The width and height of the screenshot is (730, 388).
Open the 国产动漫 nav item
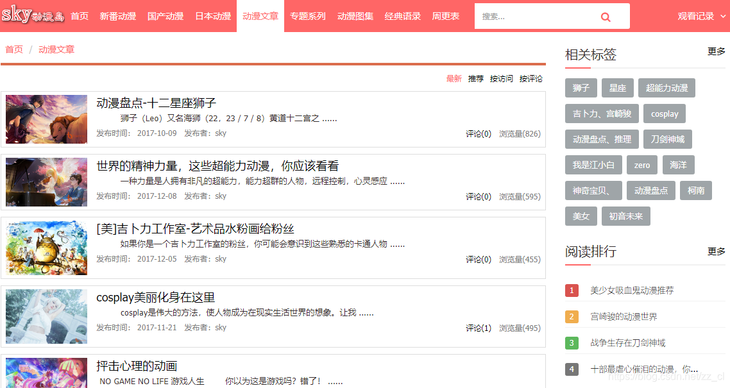click(x=166, y=16)
